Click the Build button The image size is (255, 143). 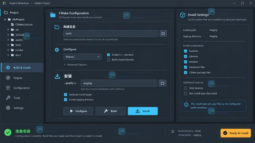[x=110, y=111]
